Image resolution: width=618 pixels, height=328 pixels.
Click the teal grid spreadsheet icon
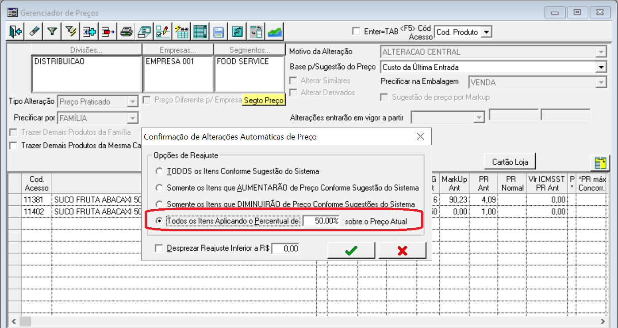(200, 32)
